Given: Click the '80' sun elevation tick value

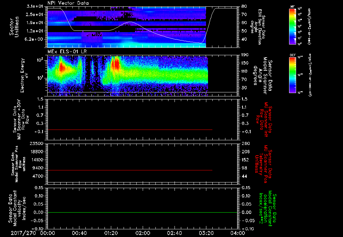Looking at the screenshot, I should (x=244, y=6).
